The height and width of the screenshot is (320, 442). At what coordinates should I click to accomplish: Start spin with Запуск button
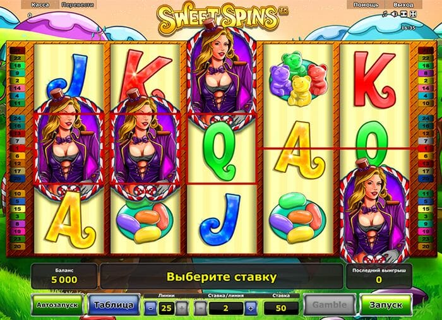tap(386, 305)
